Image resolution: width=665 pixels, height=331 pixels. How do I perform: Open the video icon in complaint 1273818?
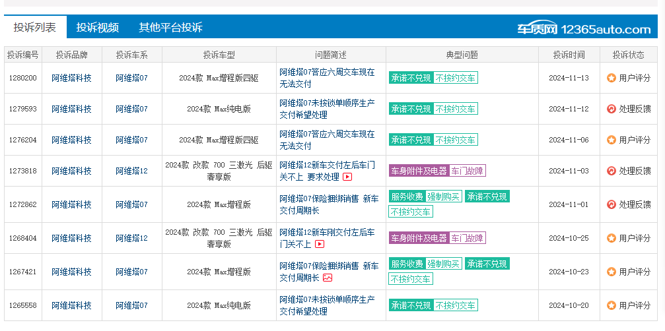[347, 177]
